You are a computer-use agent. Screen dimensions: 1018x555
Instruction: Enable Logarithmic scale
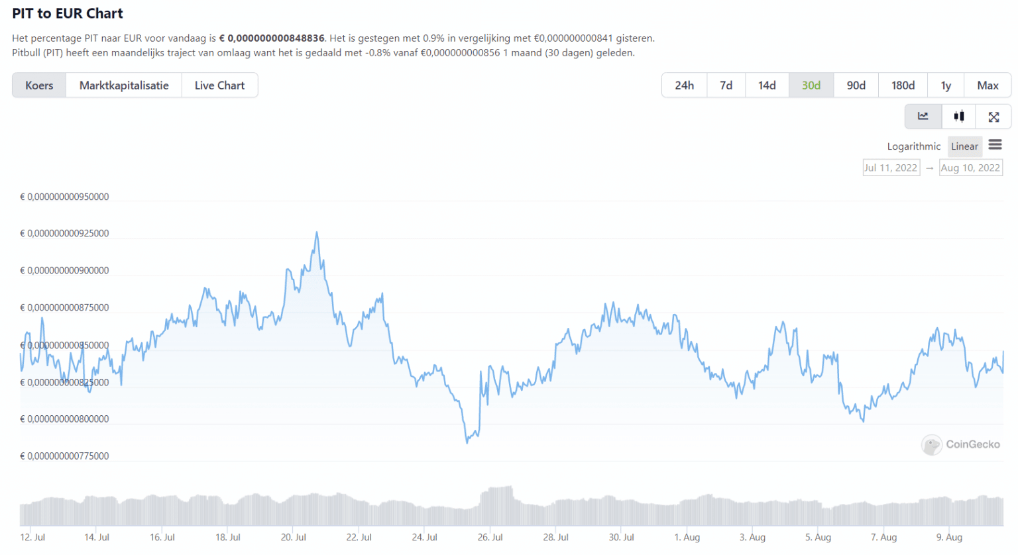pyautogui.click(x=913, y=146)
